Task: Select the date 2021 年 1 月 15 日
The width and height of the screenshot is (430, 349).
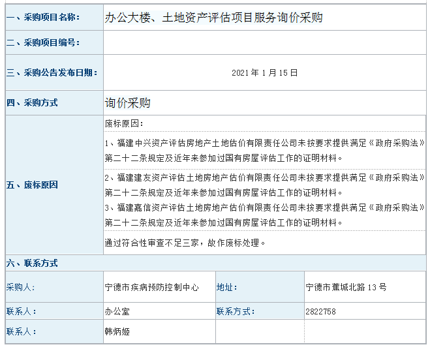Action: click(x=264, y=73)
